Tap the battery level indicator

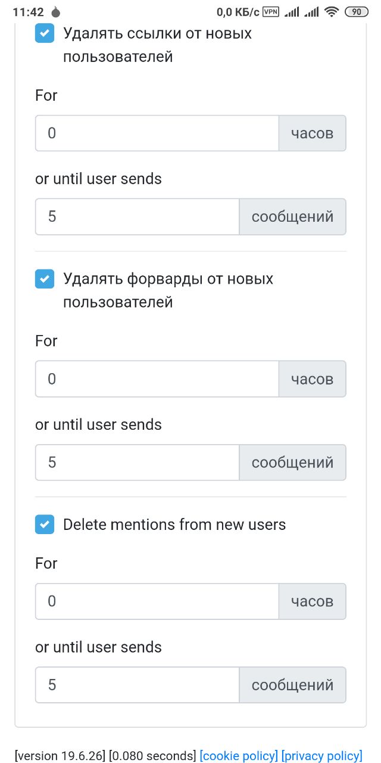click(356, 12)
